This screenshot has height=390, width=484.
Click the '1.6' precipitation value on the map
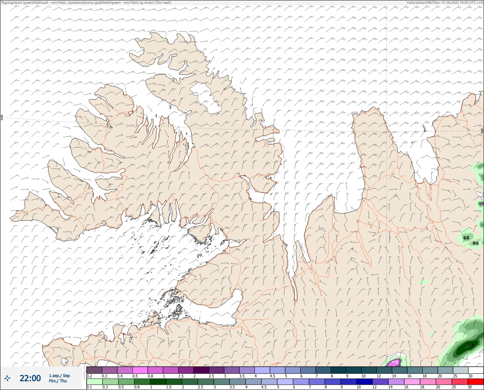(x=471, y=345)
